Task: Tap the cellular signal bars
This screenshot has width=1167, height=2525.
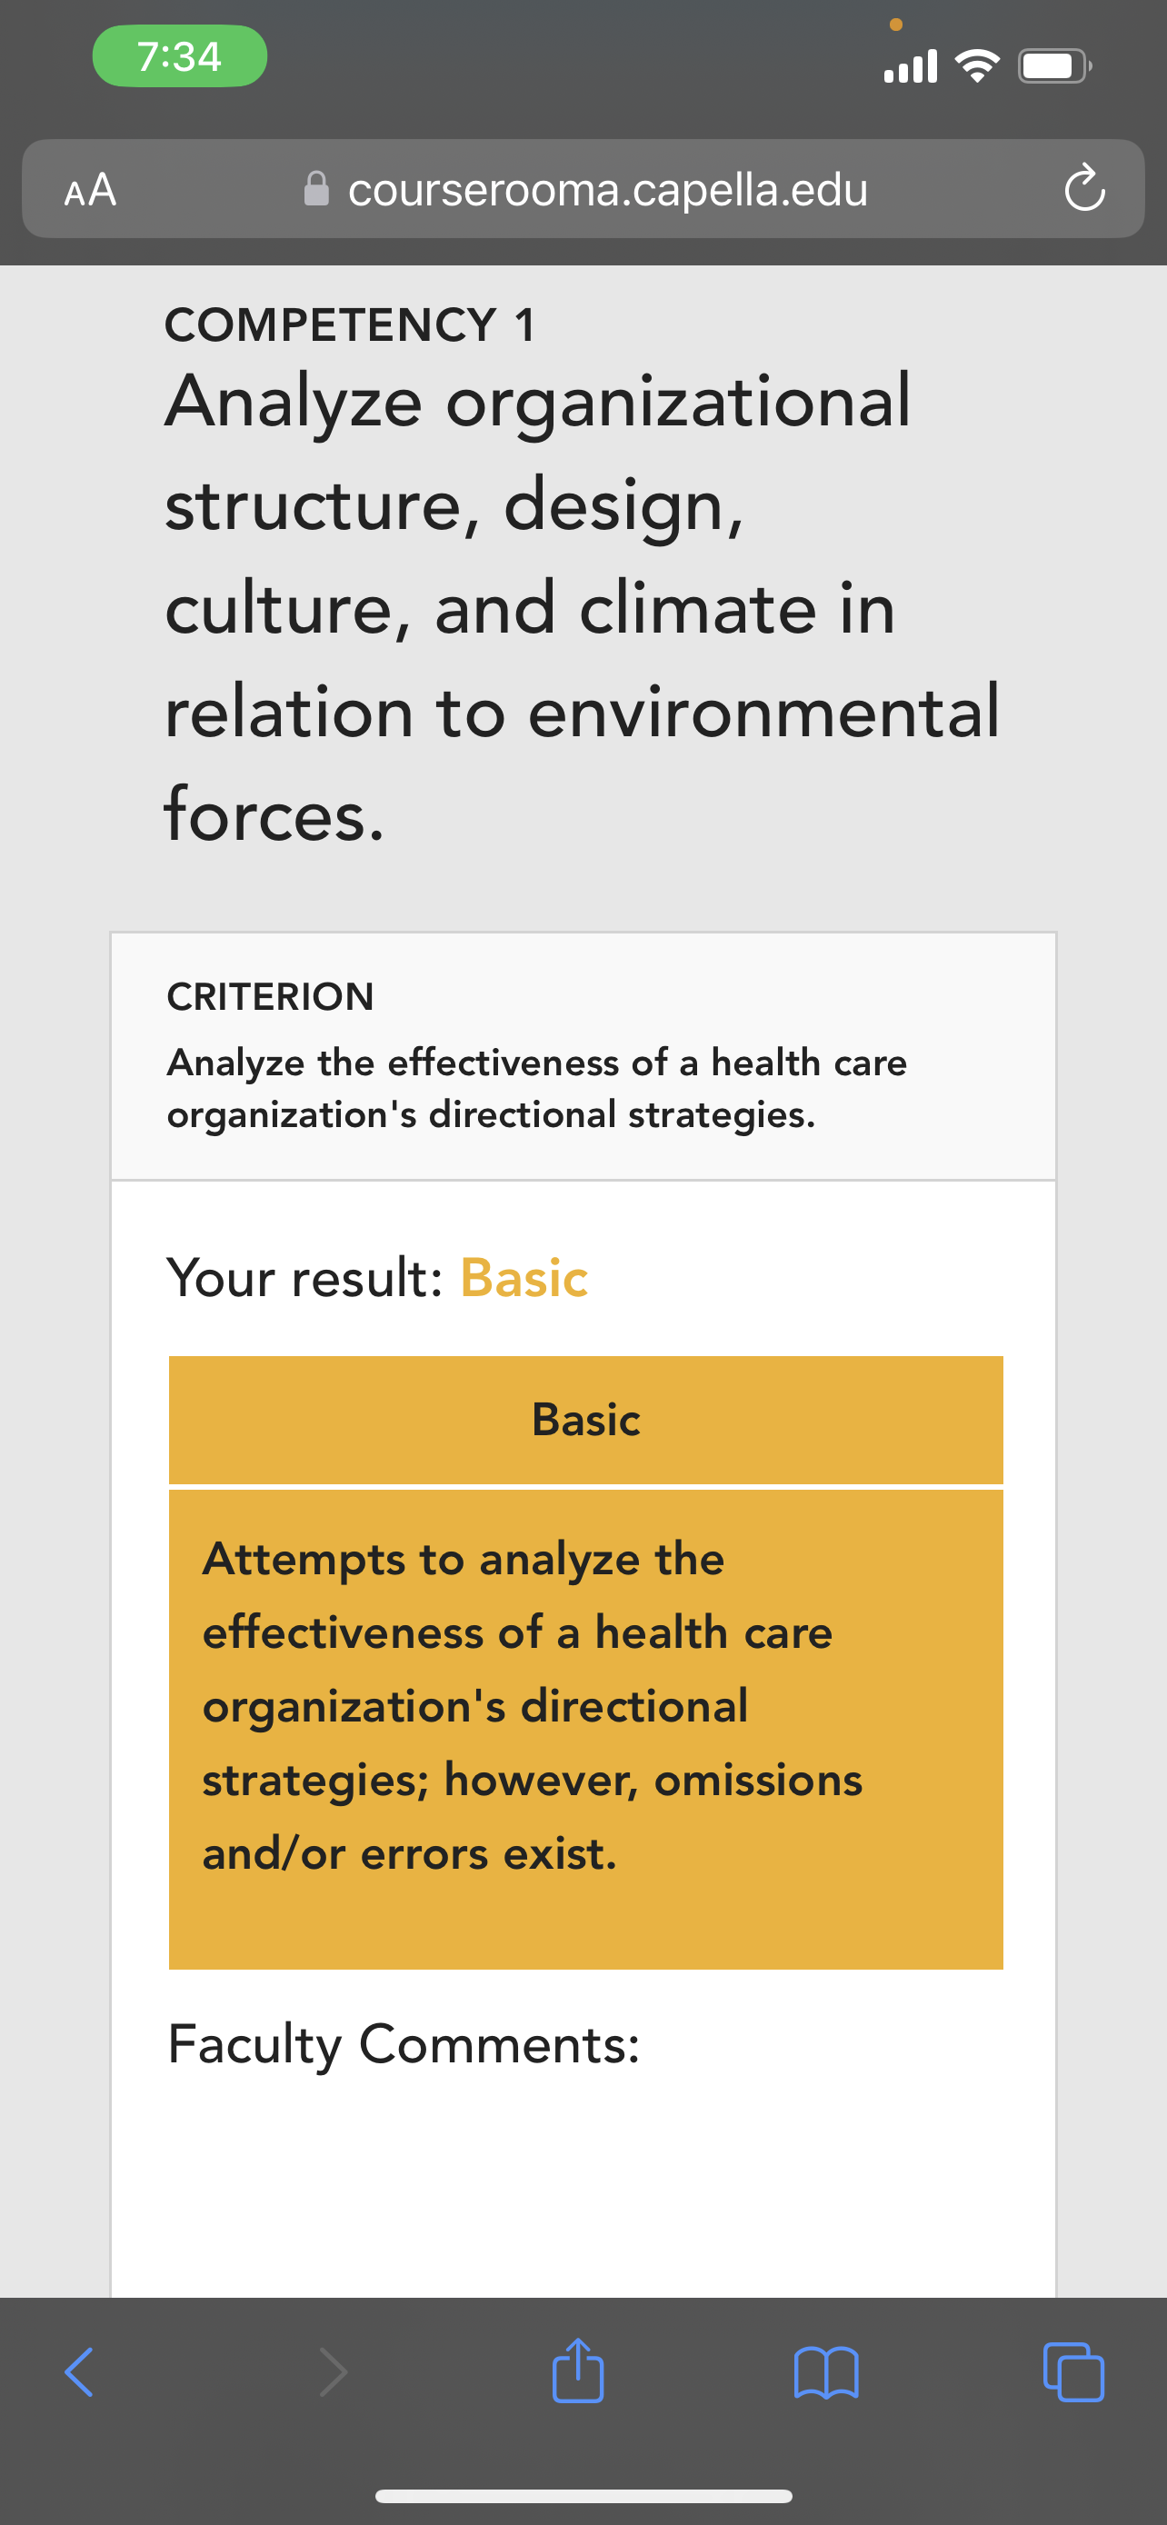Action: click(911, 65)
